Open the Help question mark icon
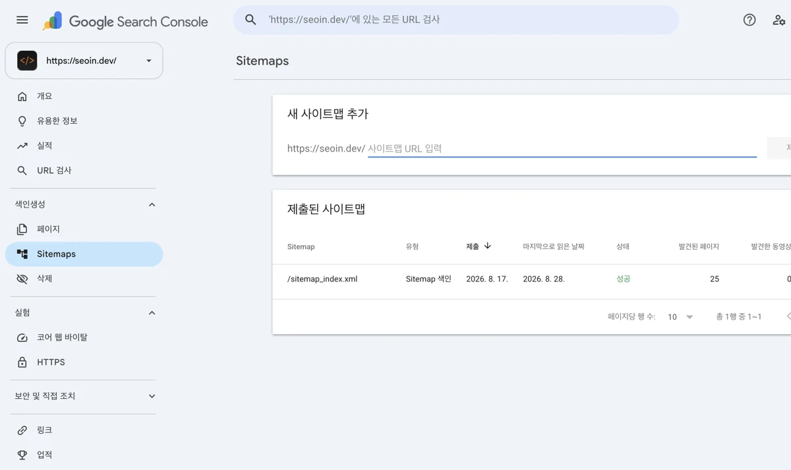 (749, 20)
